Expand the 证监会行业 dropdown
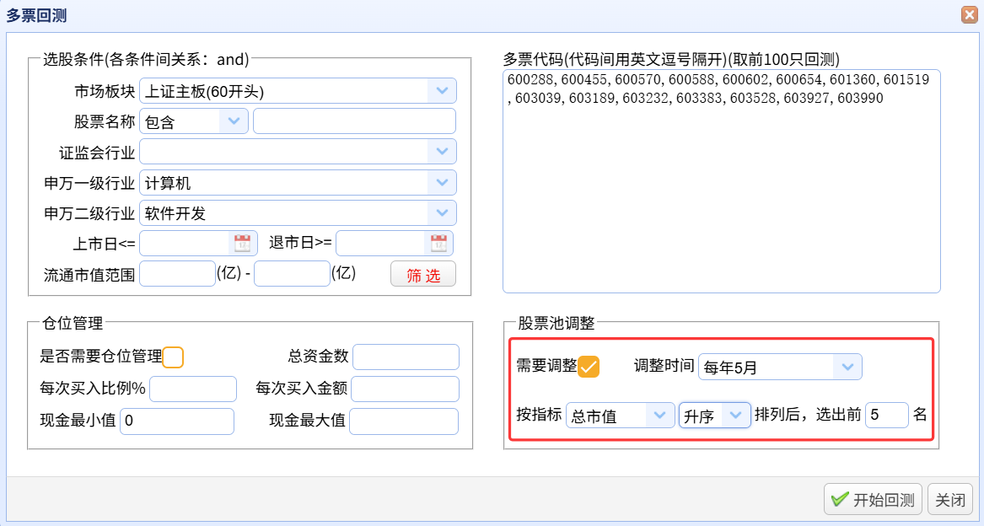984x526 pixels. pyautogui.click(x=298, y=151)
